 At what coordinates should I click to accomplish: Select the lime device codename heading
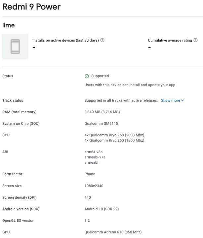pos(9,25)
